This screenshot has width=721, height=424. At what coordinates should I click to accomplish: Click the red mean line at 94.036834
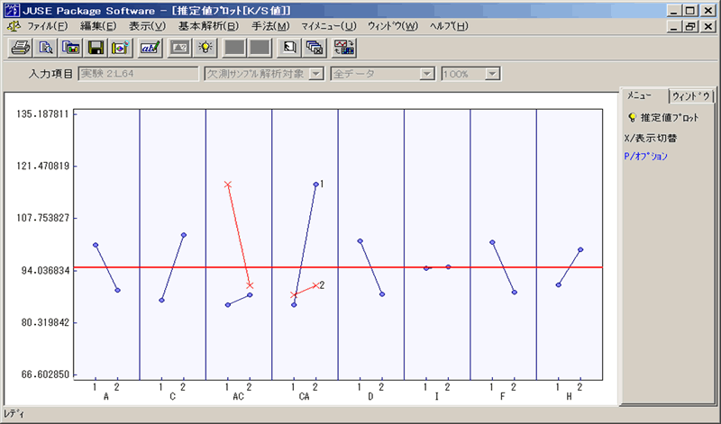[x=338, y=266]
